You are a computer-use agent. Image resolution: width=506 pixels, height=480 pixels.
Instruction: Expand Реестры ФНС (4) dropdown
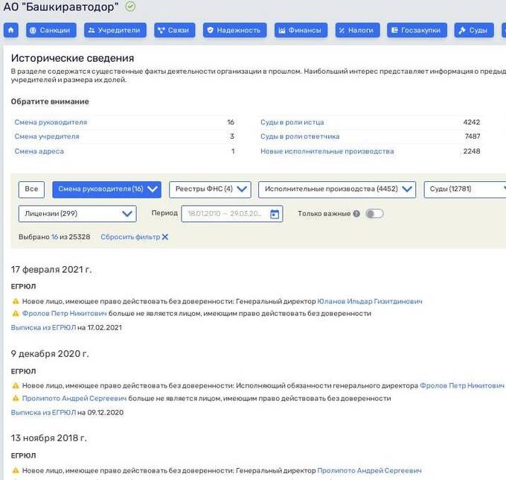pyautogui.click(x=210, y=189)
